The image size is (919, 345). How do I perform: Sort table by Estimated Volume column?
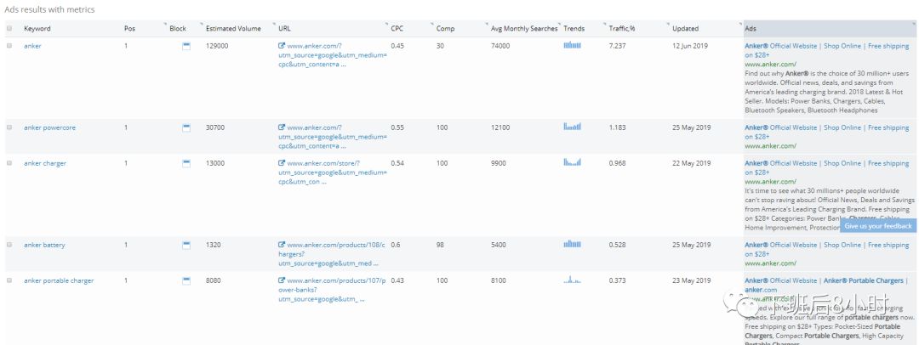233,28
